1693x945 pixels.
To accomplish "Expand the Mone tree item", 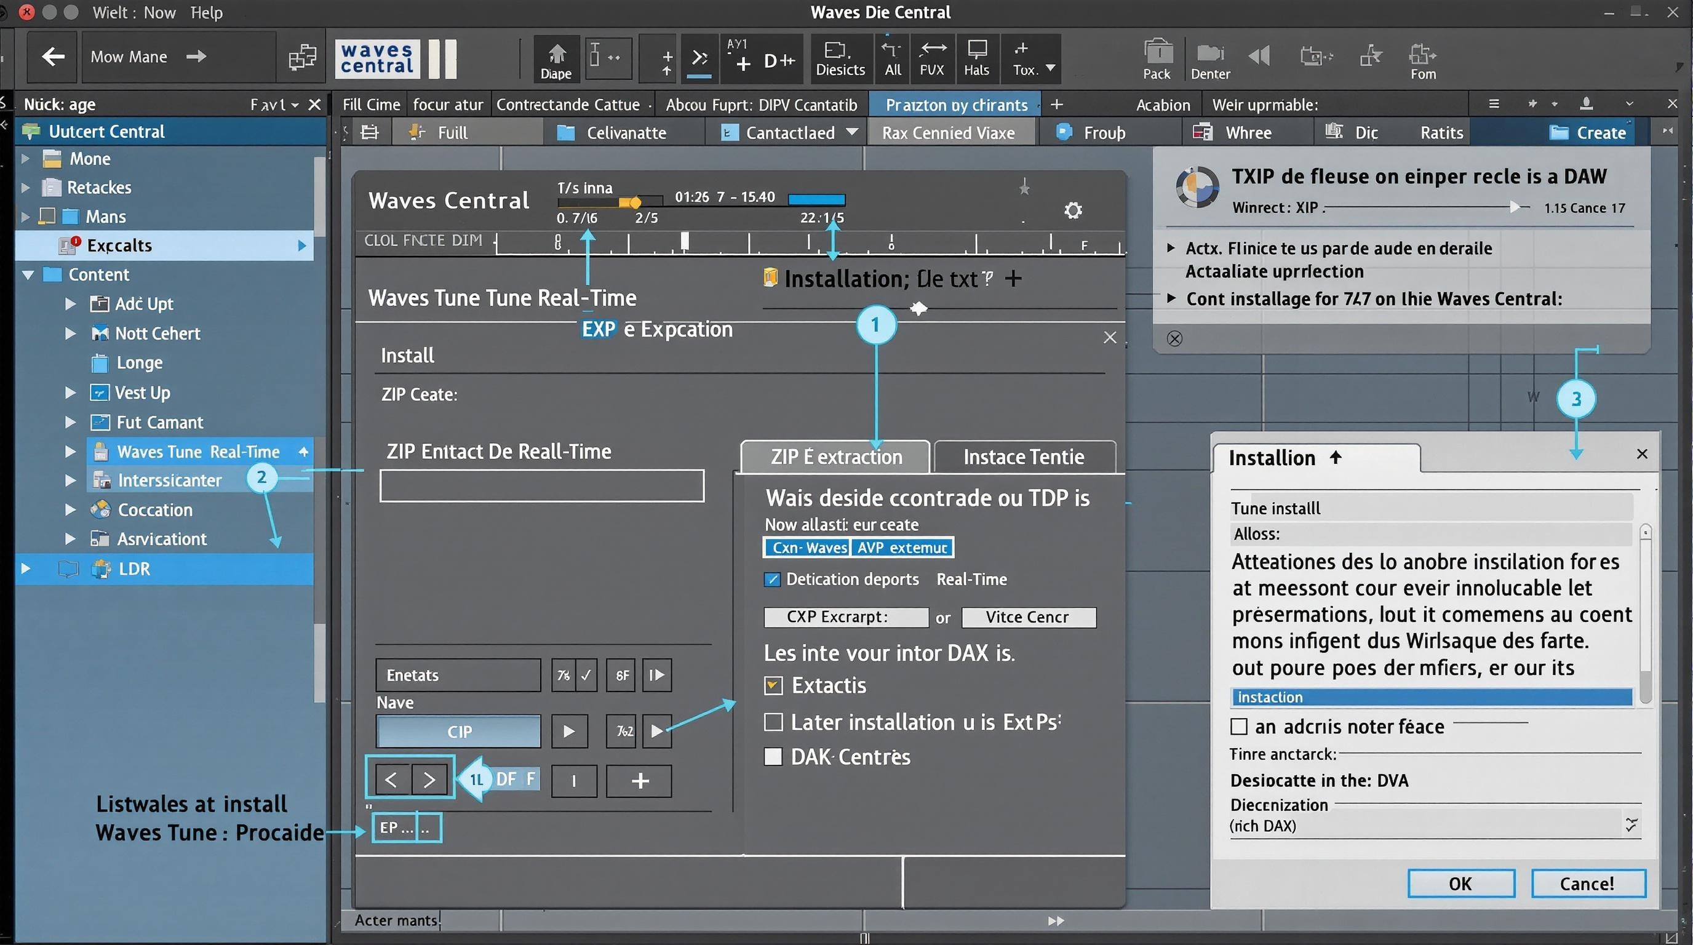I will (26, 158).
